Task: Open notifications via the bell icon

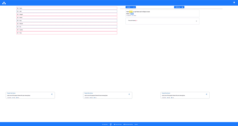Action: click(234, 2)
